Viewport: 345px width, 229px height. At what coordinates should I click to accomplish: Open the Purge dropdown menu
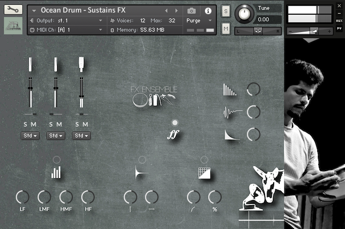click(210, 21)
